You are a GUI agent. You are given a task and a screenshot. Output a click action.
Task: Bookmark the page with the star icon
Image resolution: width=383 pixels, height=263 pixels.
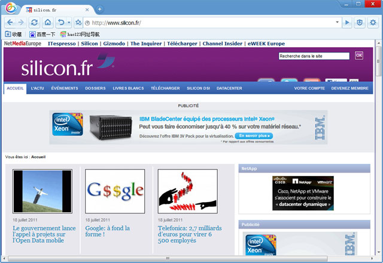(x=78, y=23)
